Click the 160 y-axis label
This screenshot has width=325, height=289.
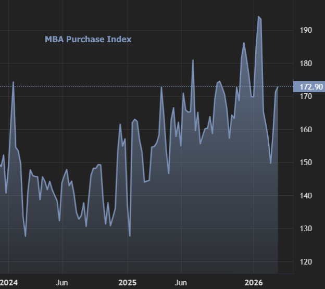pyautogui.click(x=306, y=130)
